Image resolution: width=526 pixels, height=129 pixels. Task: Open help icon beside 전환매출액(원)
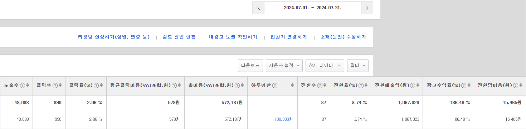coord(413,86)
